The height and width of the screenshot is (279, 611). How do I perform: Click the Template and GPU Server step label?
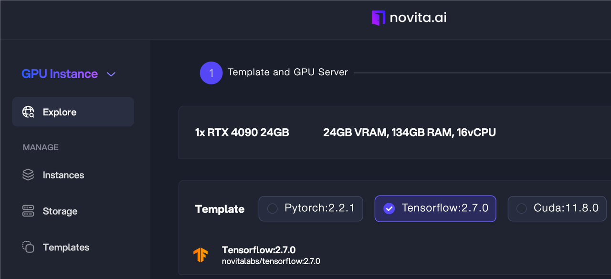point(288,72)
